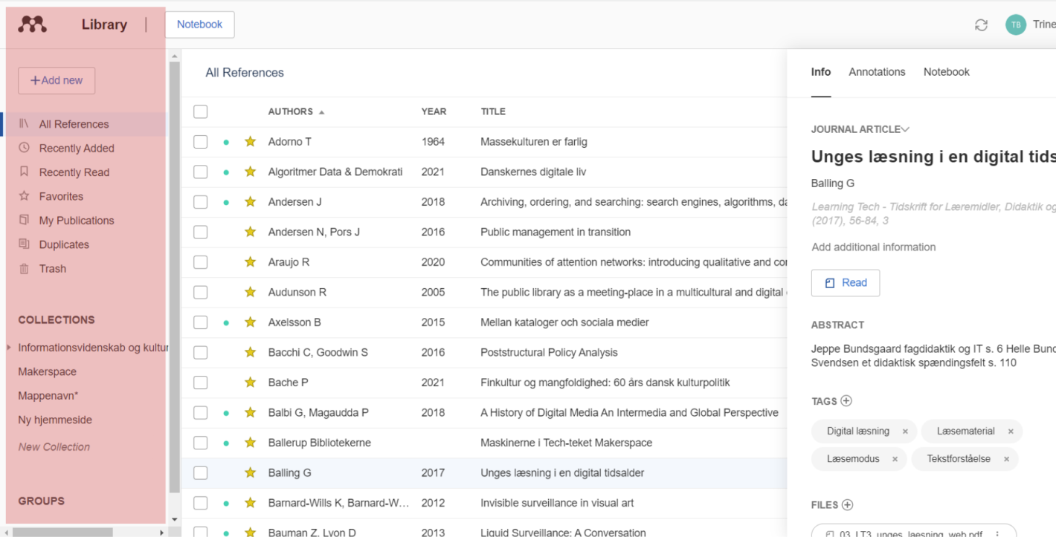Viewport: 1056px width, 537px height.
Task: Sort the table by the YEAR column
Action: coord(434,112)
